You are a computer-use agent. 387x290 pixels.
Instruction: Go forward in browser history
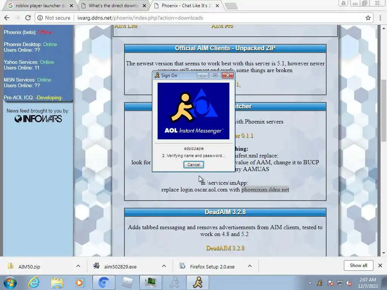click(17, 18)
